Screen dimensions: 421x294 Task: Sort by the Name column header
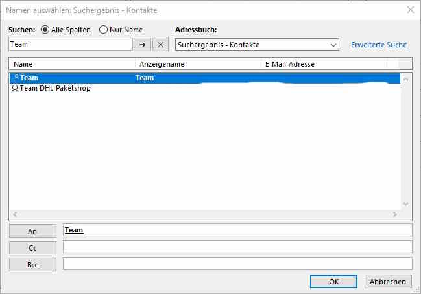click(72, 64)
